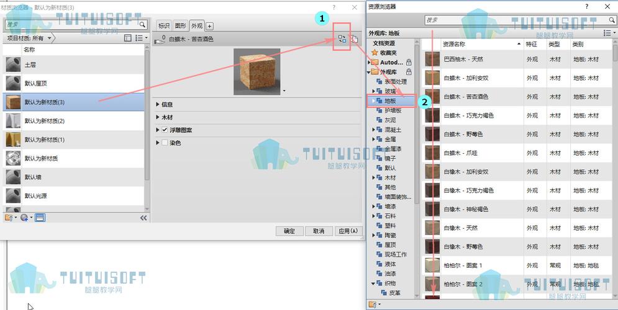The width and height of the screenshot is (618, 310).
Task: Switch to the 标识 tab
Action: [164, 26]
